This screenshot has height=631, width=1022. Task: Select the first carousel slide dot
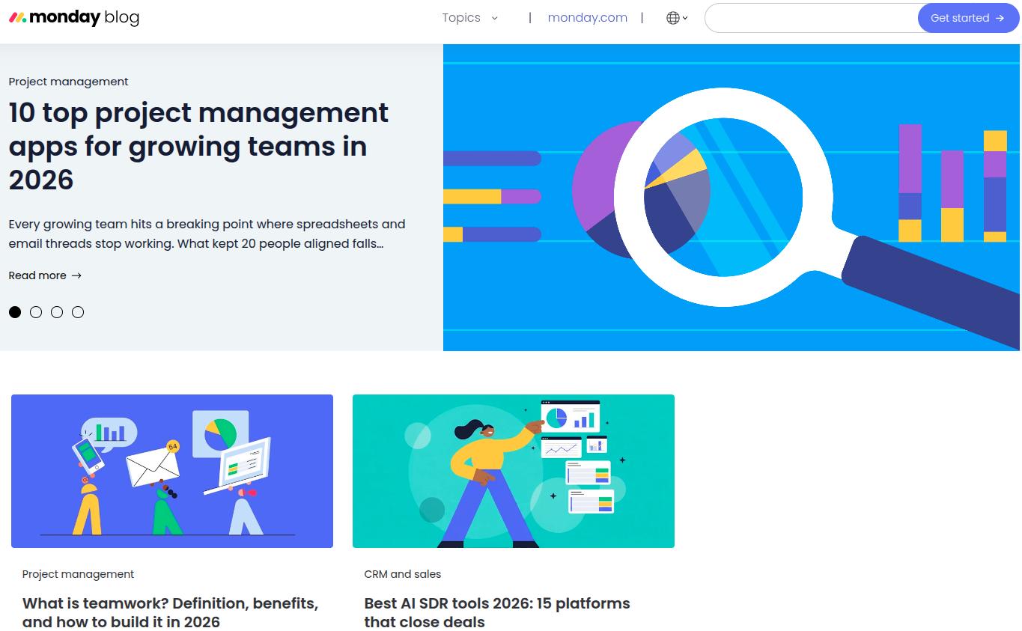click(x=15, y=312)
